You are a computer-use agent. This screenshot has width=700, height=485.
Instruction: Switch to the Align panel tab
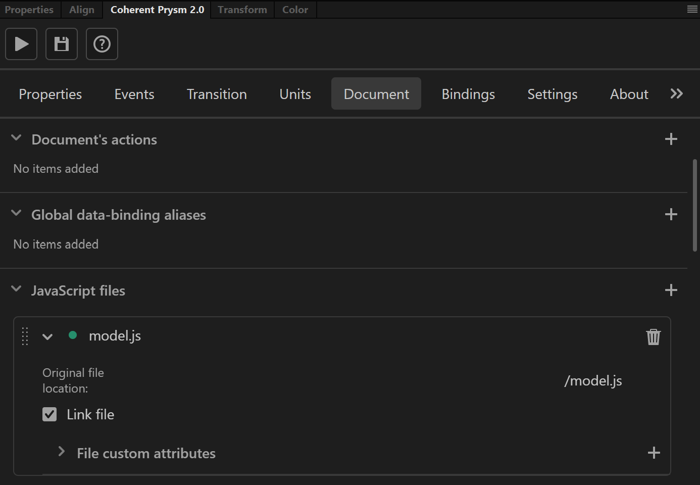(x=82, y=10)
